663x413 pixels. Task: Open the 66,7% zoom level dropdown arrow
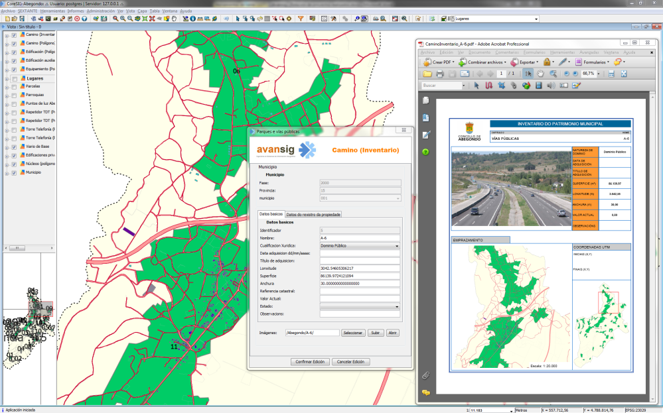pos(599,74)
